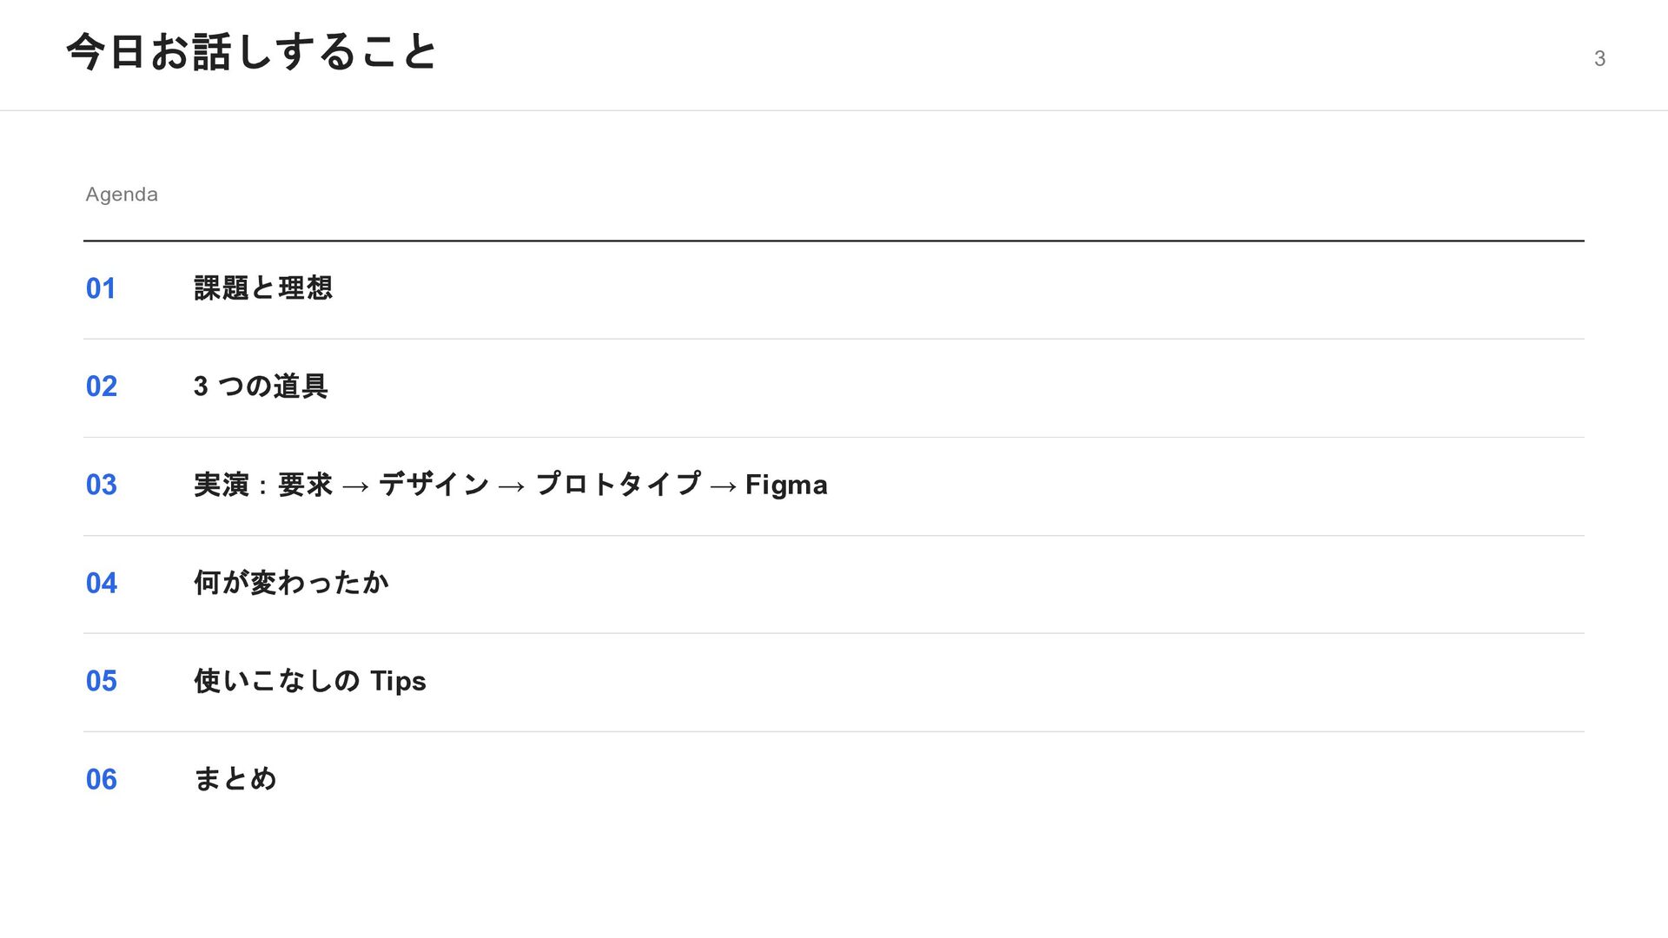Click the blue number 06
1668x938 pixels.
coord(101,779)
